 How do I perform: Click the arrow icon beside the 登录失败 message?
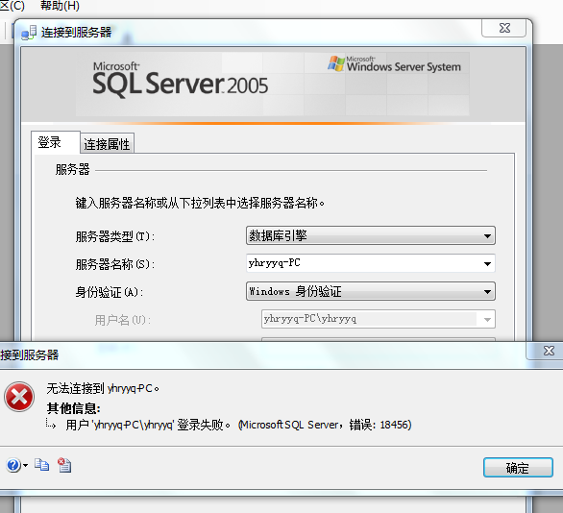click(x=51, y=424)
